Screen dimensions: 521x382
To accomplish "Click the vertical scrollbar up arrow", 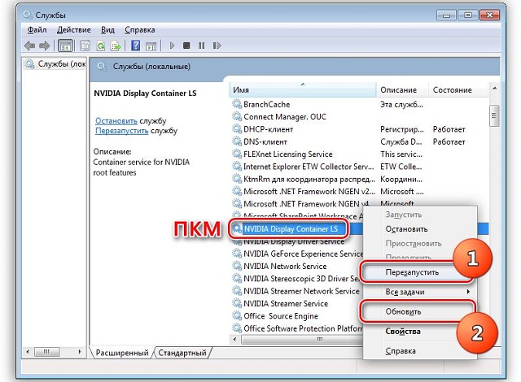I will point(494,89).
